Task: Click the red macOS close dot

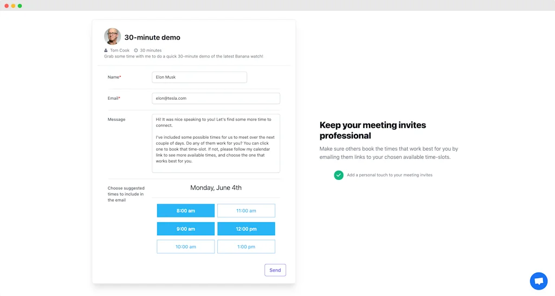Action: coord(7,5)
